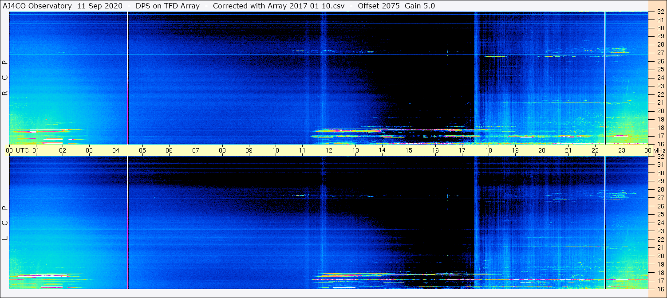Screen dimensions: 667x298
Task: Click the 27 MHz tick on RCP scale
Action: click(x=660, y=53)
